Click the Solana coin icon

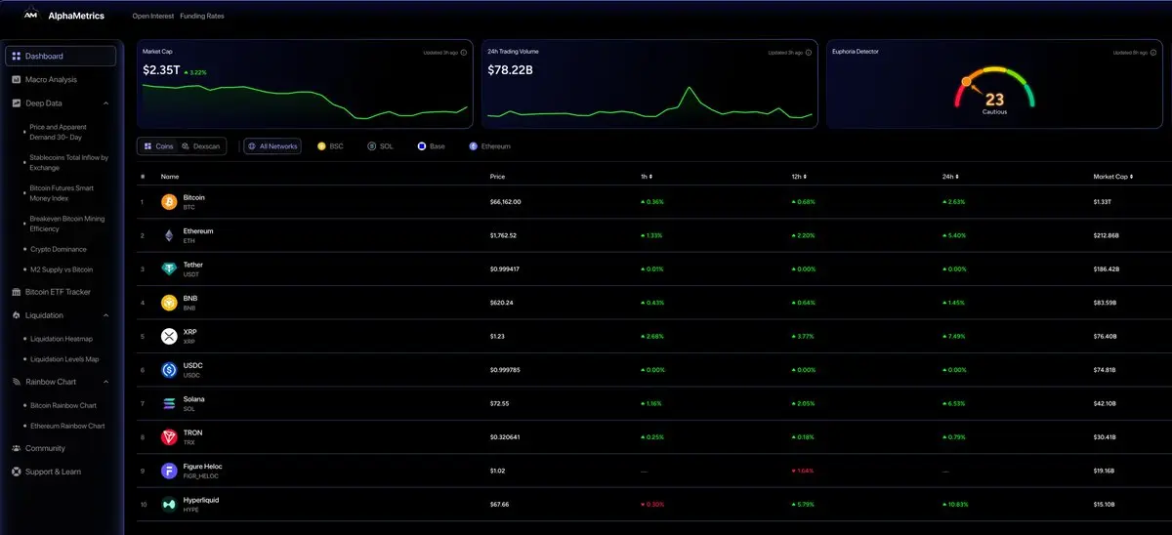[168, 403]
